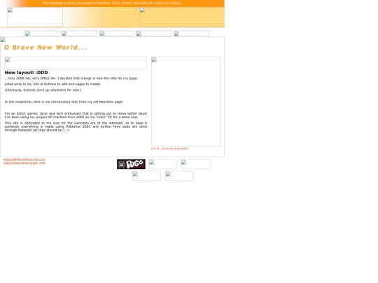Click the first broken navigation button image
Viewport: 378px width, 283px height.
[x=42, y=34]
